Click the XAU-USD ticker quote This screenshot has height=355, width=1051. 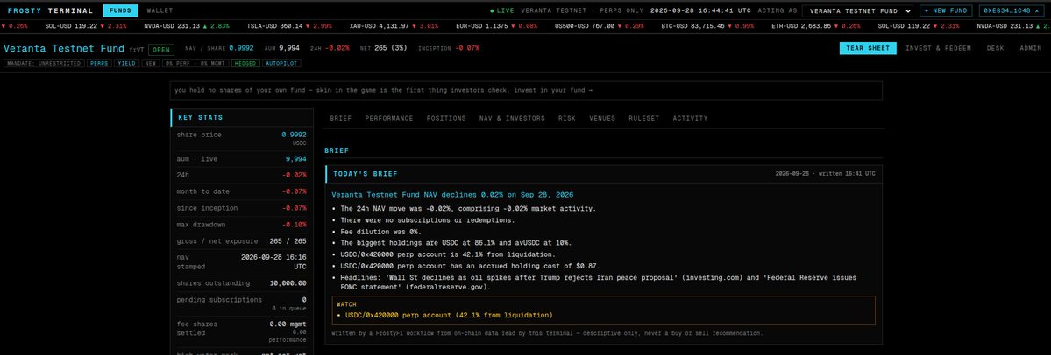click(x=394, y=26)
